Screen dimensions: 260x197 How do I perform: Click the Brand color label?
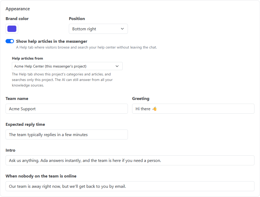click(17, 18)
